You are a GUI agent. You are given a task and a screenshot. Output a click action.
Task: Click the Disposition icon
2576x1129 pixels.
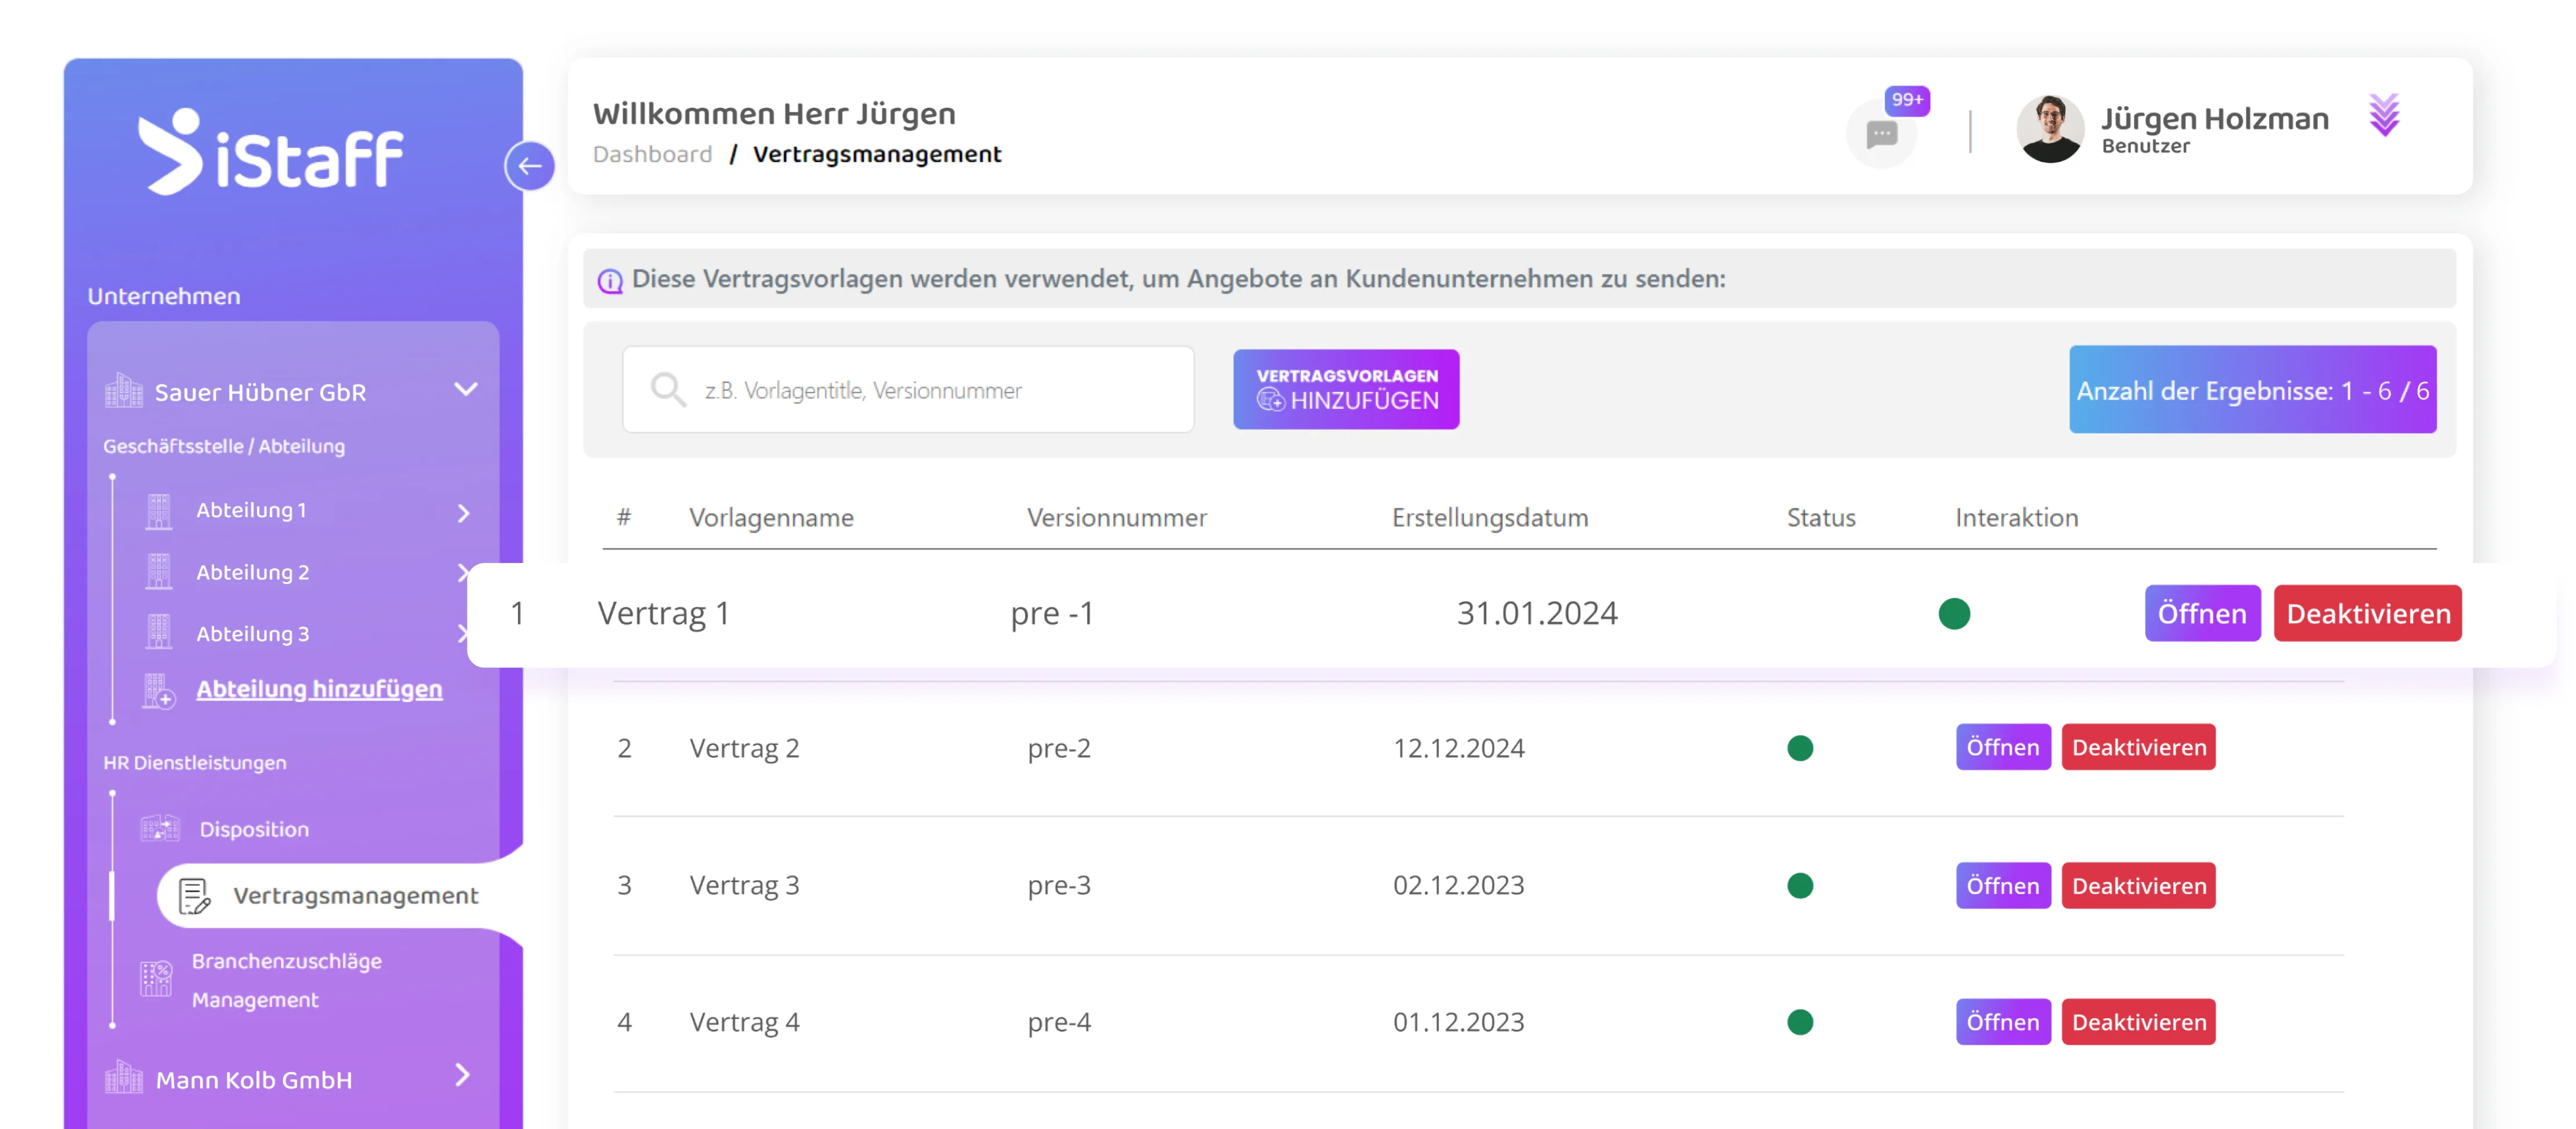pyautogui.click(x=160, y=828)
